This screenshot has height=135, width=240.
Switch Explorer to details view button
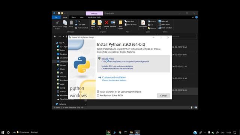[x=192, y=108]
